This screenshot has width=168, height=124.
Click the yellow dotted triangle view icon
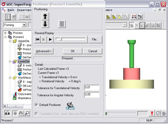click(x=120, y=17)
